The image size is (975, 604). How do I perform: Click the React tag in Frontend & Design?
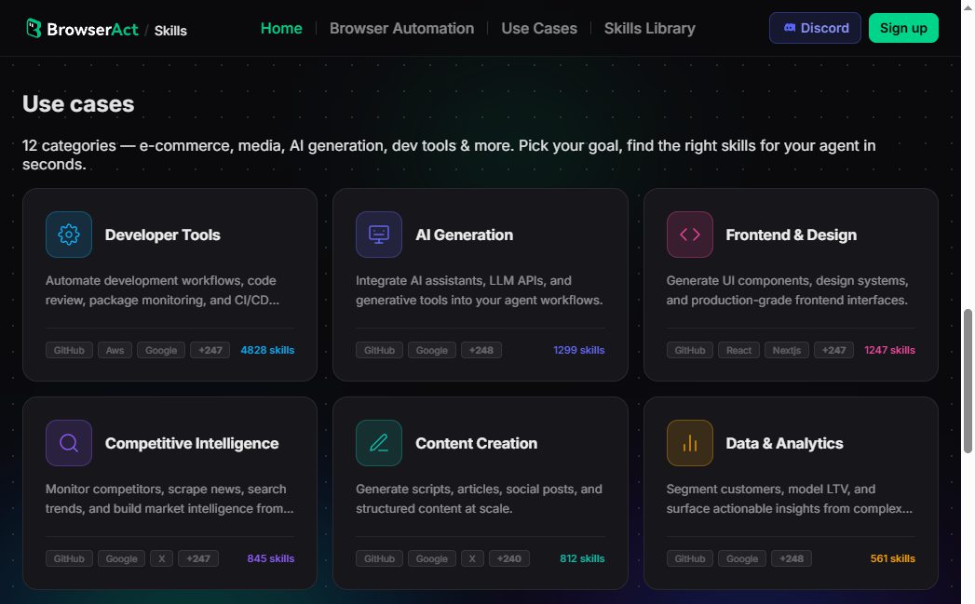738,350
